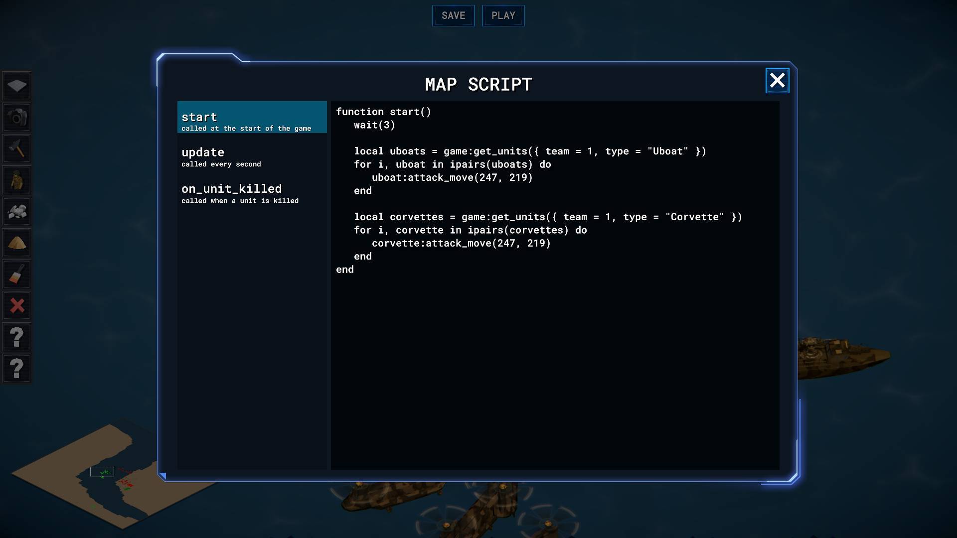Choose the soldier unit placement tool

17,180
